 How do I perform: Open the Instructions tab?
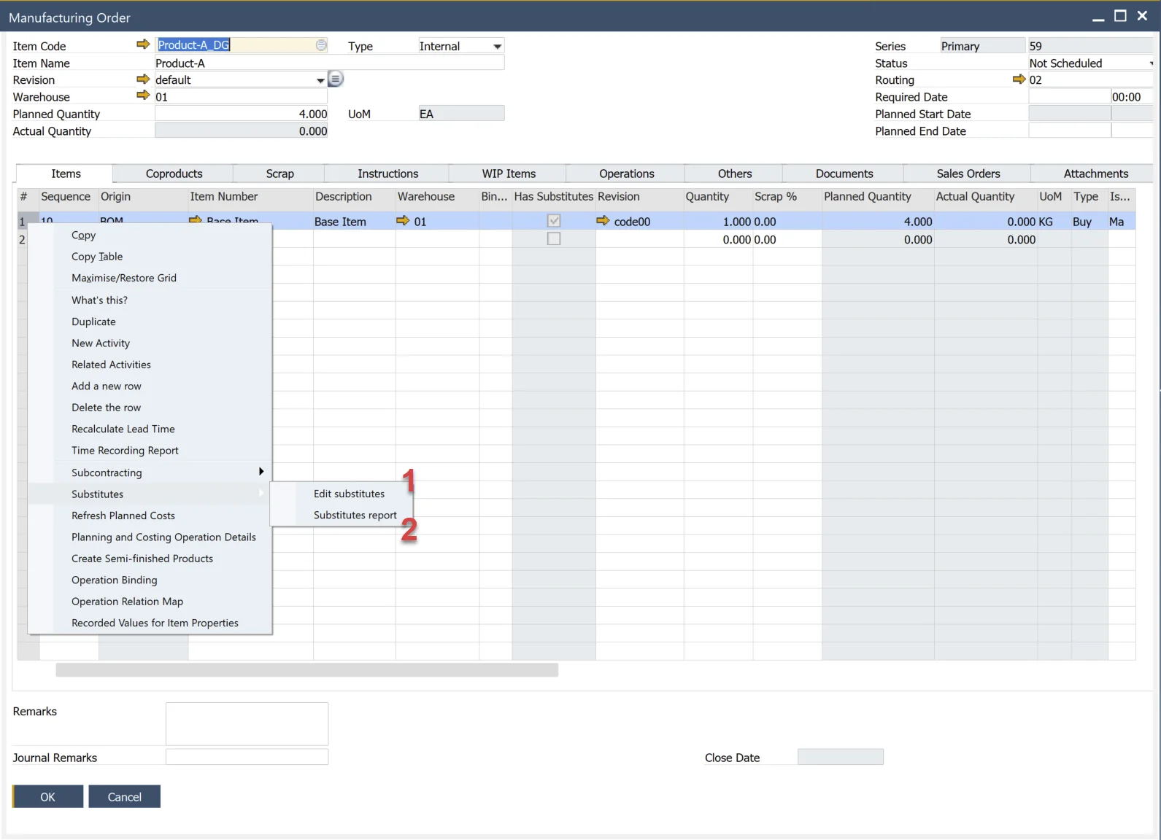point(387,174)
